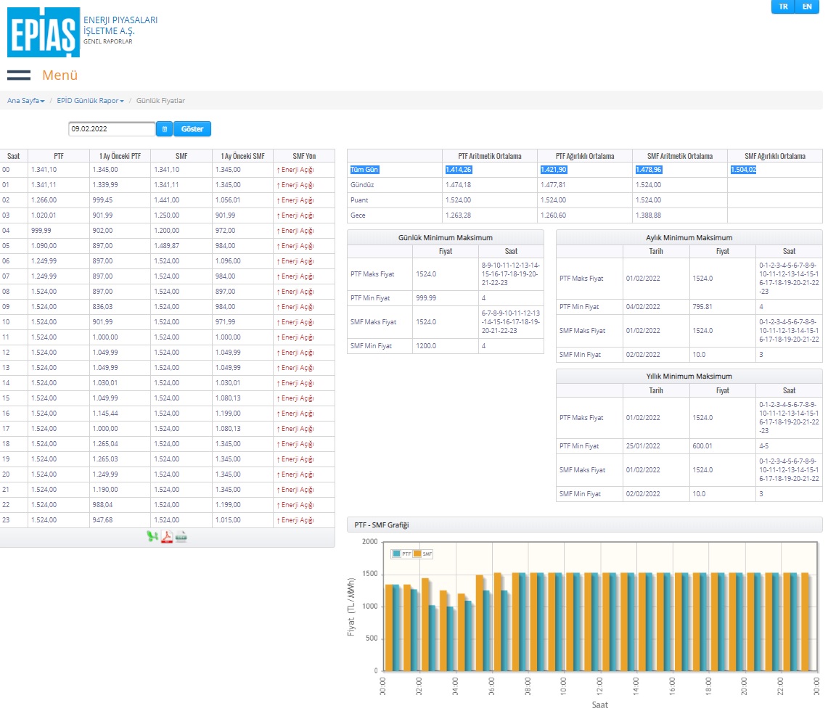Click the PTF - SMF Grafiği panel header
The image size is (836, 711).
point(584,525)
